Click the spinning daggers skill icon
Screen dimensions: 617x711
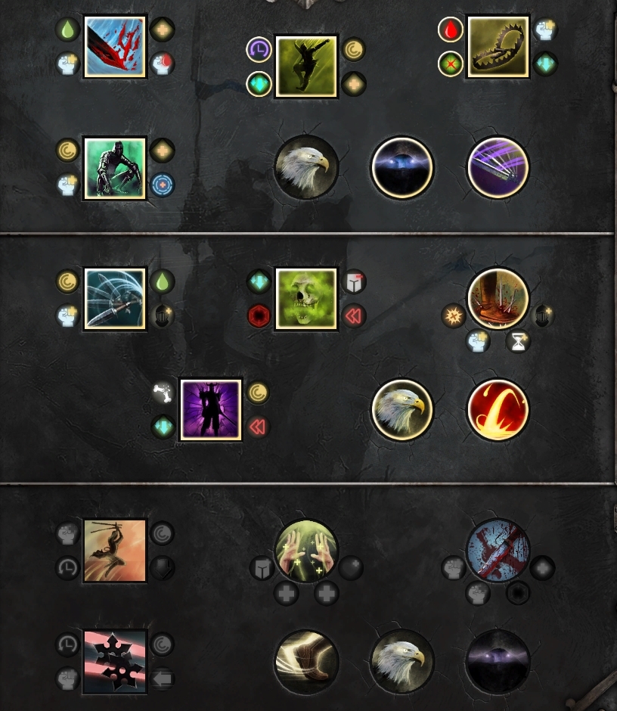(x=115, y=299)
